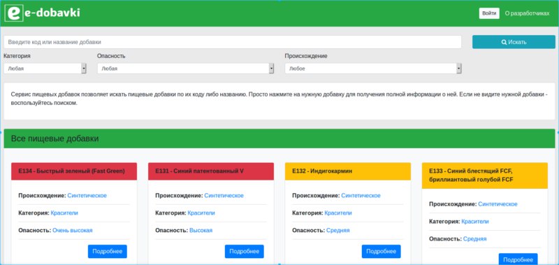Click the e-dobavki logo icon
559x265 pixels.
(x=14, y=13)
